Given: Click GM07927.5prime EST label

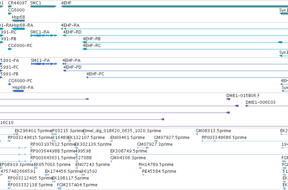Looking at the screenshot, I should coord(172,138).
